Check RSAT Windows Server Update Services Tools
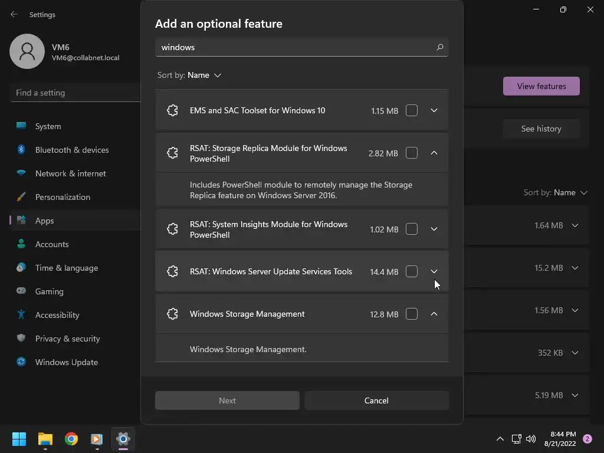Image resolution: width=604 pixels, height=453 pixels. pyautogui.click(x=412, y=271)
